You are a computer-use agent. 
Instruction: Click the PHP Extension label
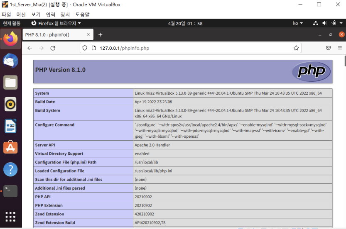49,205
